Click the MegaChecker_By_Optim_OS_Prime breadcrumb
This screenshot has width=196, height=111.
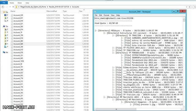(33, 7)
